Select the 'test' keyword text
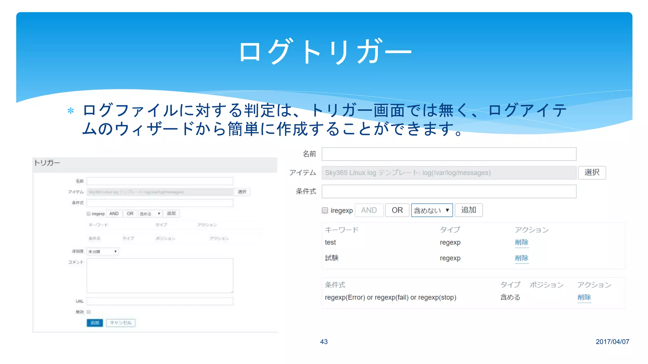Screen dimensions: 648x364 [330, 242]
